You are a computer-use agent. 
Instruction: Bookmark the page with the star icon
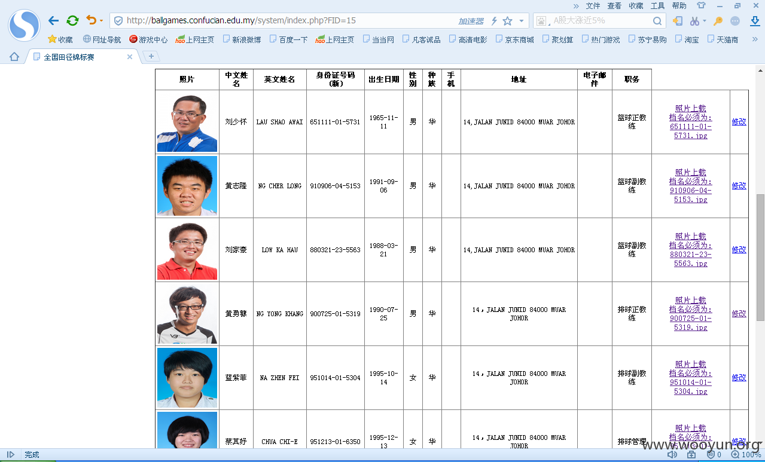(507, 21)
